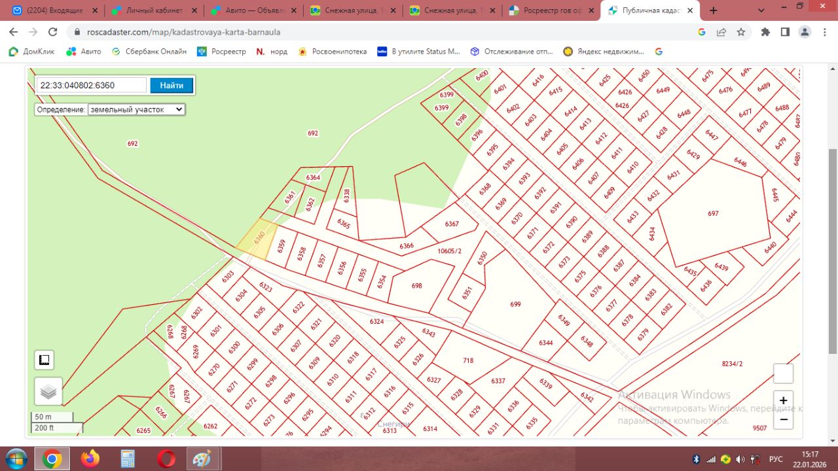Click the volume speaker tray icon
838x471 pixels.
[740, 459]
